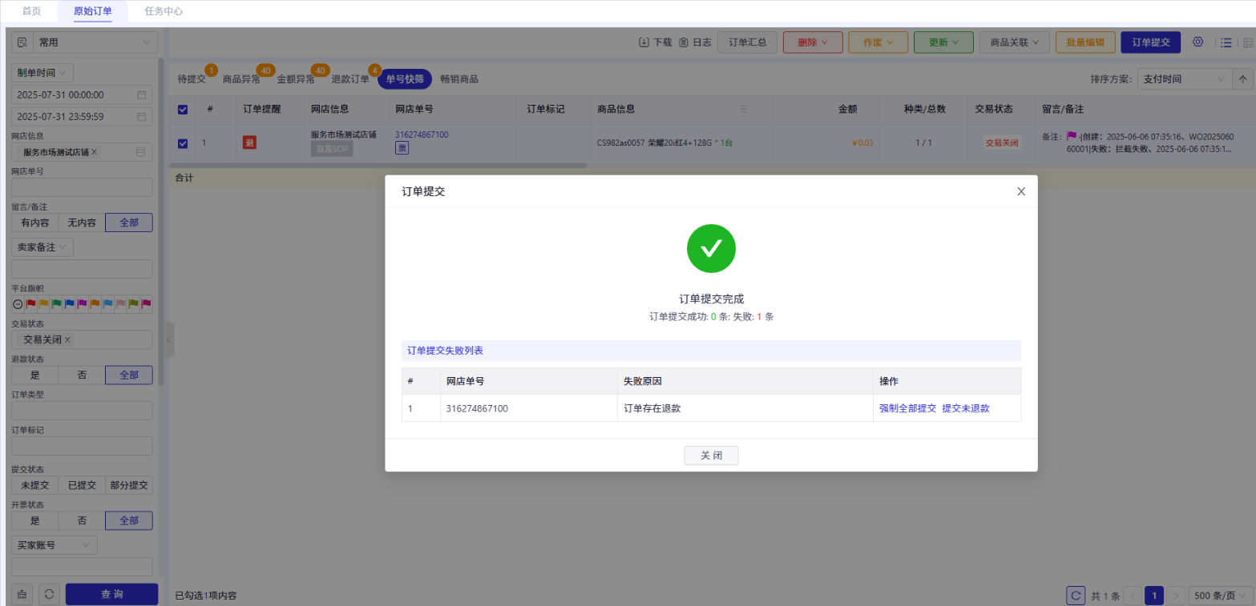Remove the 服务市场测试店铺 shop tag
Viewport: 1256px width, 606px height.
pyautogui.click(x=95, y=152)
